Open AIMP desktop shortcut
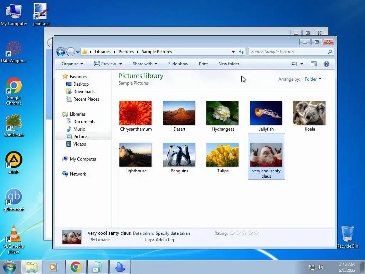Image resolution: width=365 pixels, height=274 pixels. coord(14,163)
